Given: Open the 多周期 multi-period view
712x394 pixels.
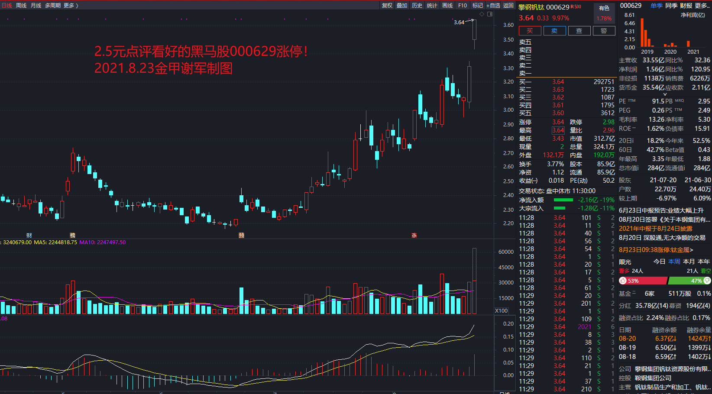Looking at the screenshot, I should tap(53, 6).
